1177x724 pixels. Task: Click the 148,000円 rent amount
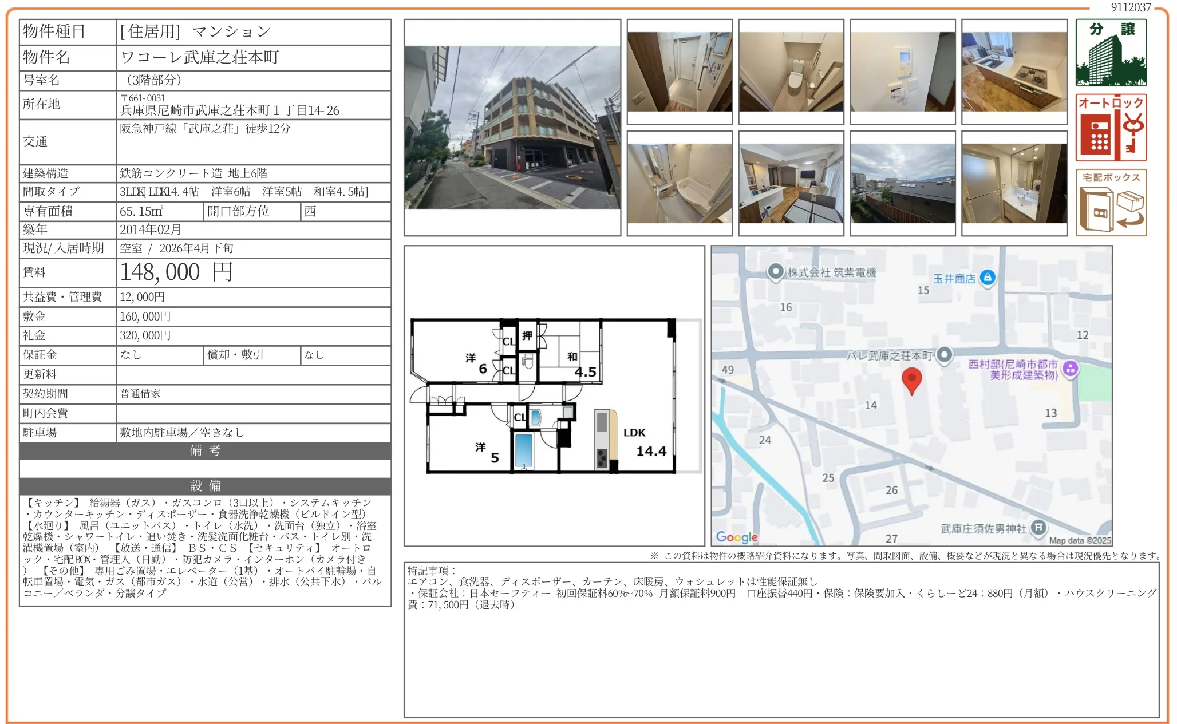[176, 272]
